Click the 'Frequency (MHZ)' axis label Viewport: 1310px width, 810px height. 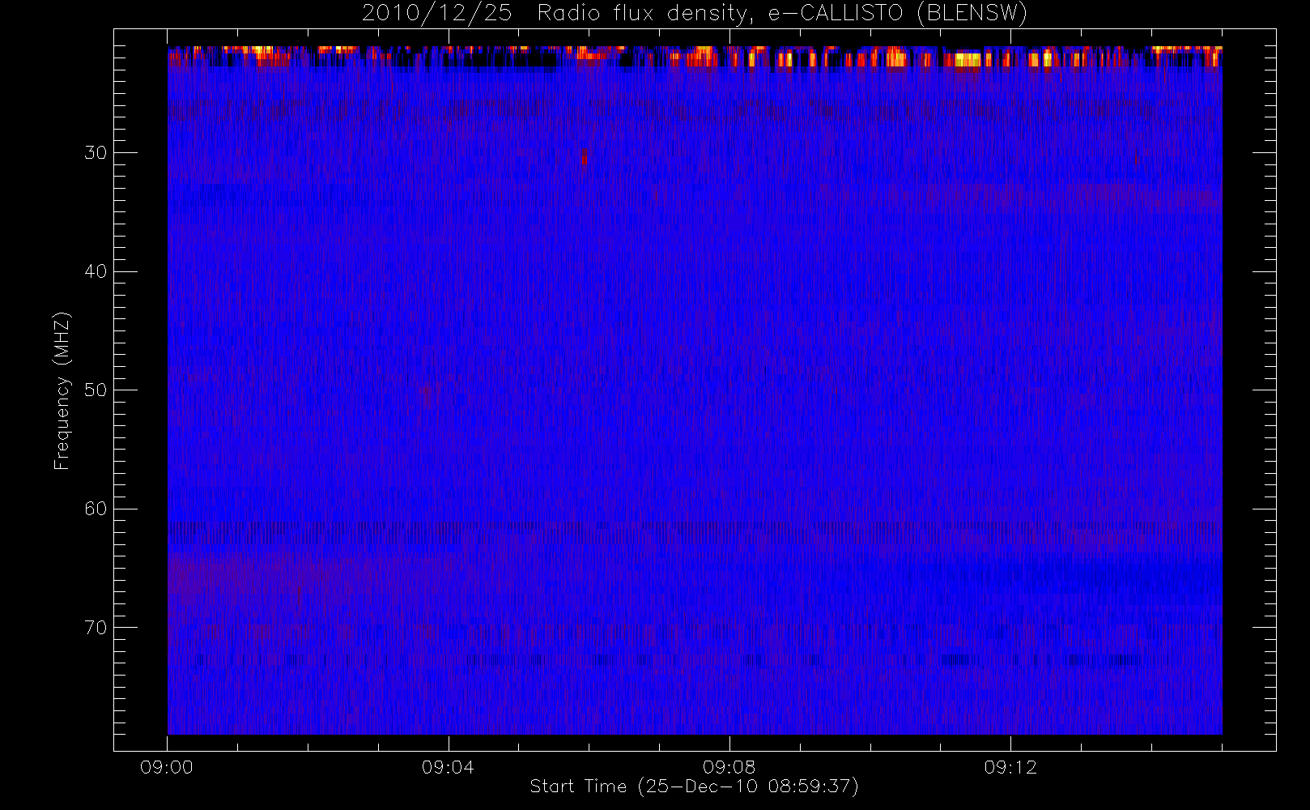(62, 390)
